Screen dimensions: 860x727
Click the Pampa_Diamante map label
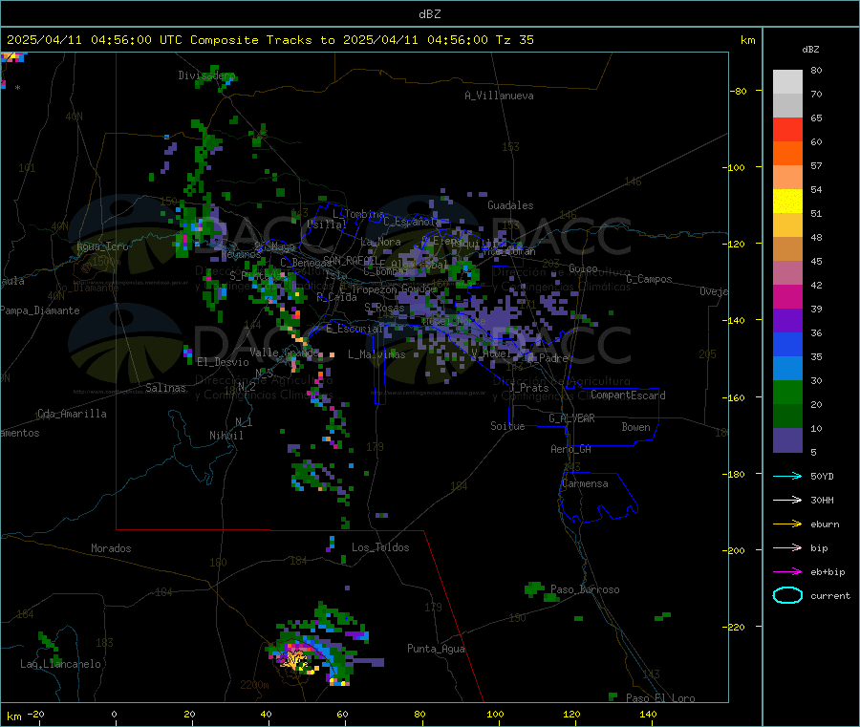pos(40,310)
